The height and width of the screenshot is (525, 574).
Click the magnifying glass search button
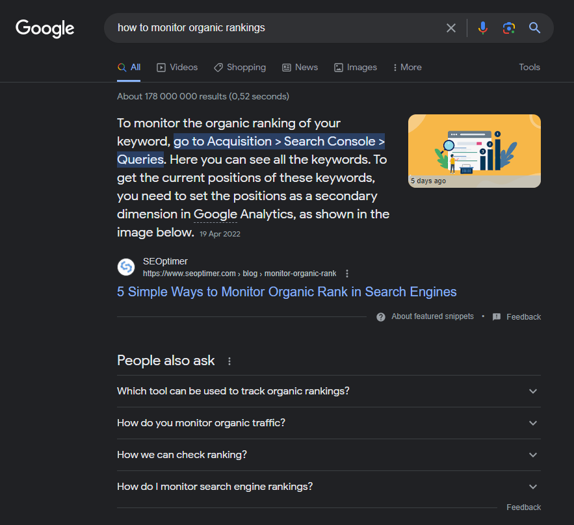[x=534, y=28]
